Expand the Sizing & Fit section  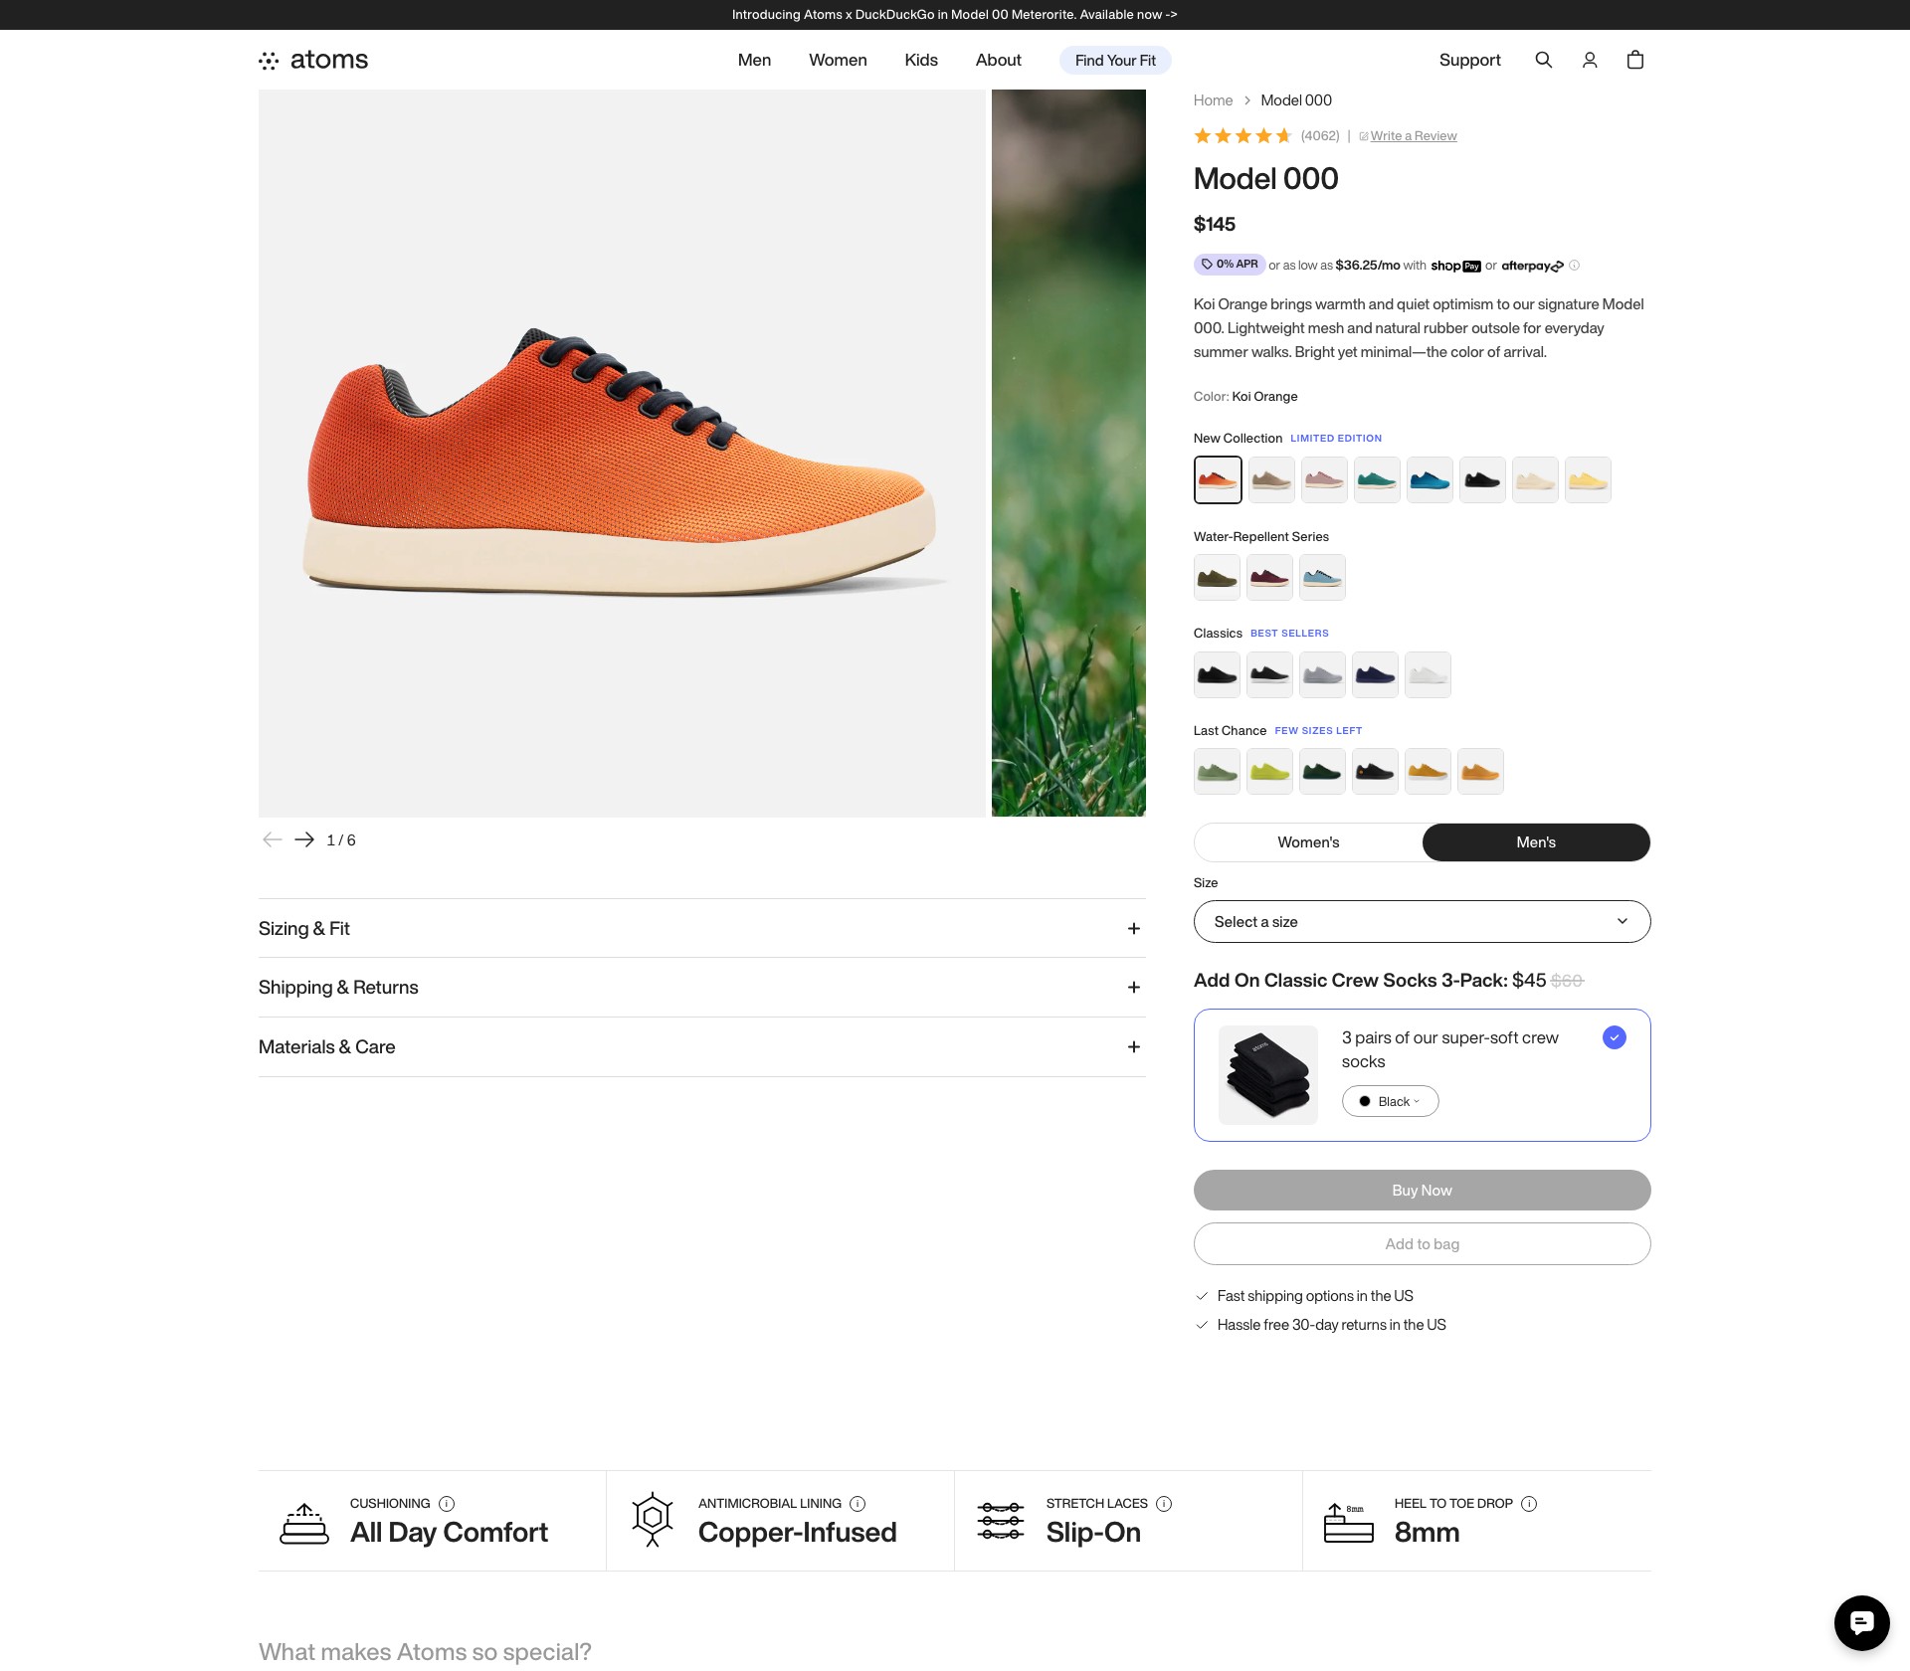click(x=702, y=928)
